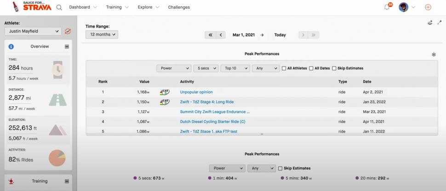Toggle the All Athletes checkbox
Screen dimensions: 446x191
click(x=284, y=68)
